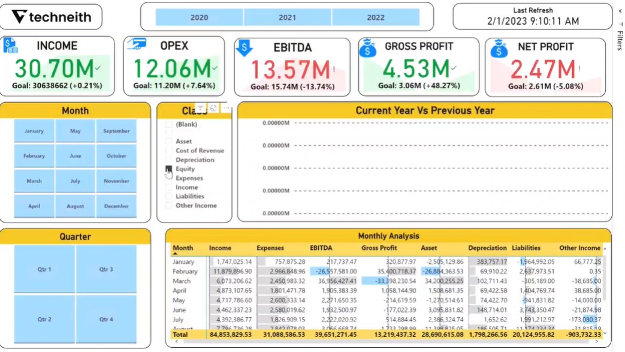Click the techneith logo
625x352 pixels.
point(51,17)
